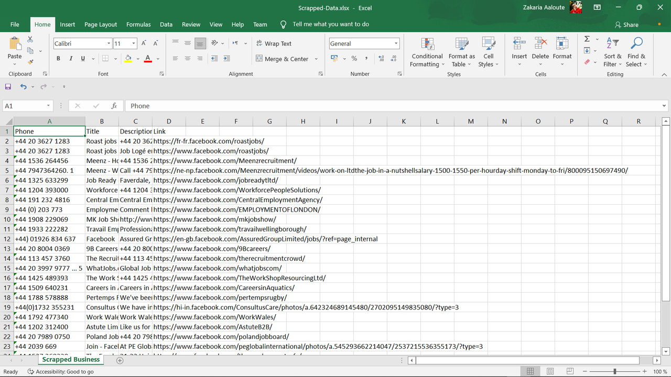Click AutoSum sigma icon
The height and width of the screenshot is (377, 671).
(587, 39)
